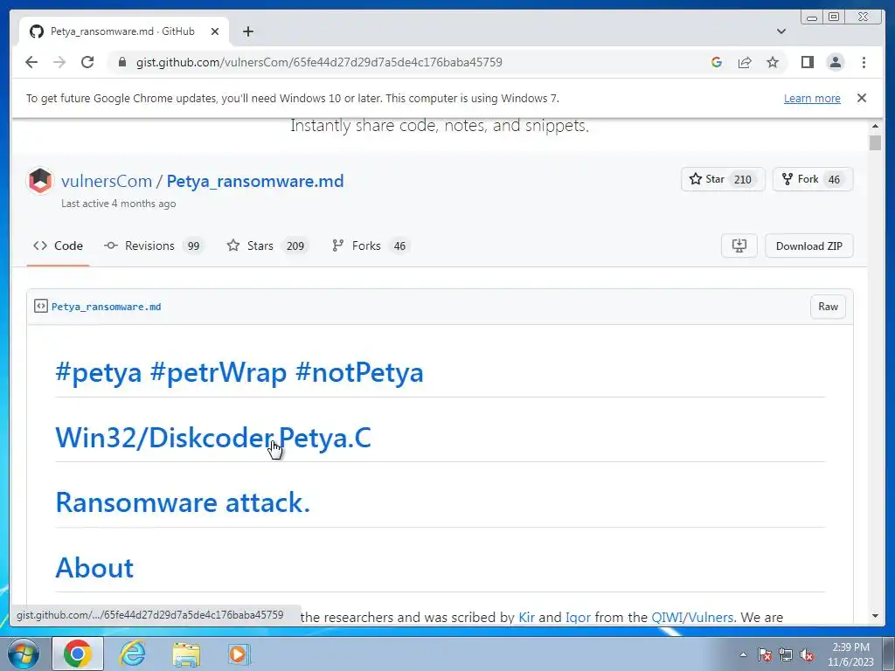Open the Vulners link
The image size is (895, 671).
[x=711, y=618]
